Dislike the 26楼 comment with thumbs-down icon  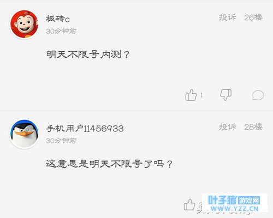[225, 95]
